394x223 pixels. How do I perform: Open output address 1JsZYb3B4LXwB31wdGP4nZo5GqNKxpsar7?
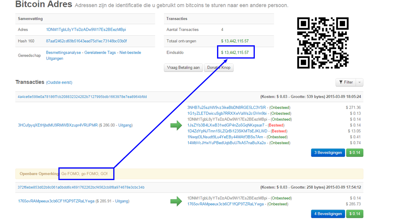(x=226, y=125)
